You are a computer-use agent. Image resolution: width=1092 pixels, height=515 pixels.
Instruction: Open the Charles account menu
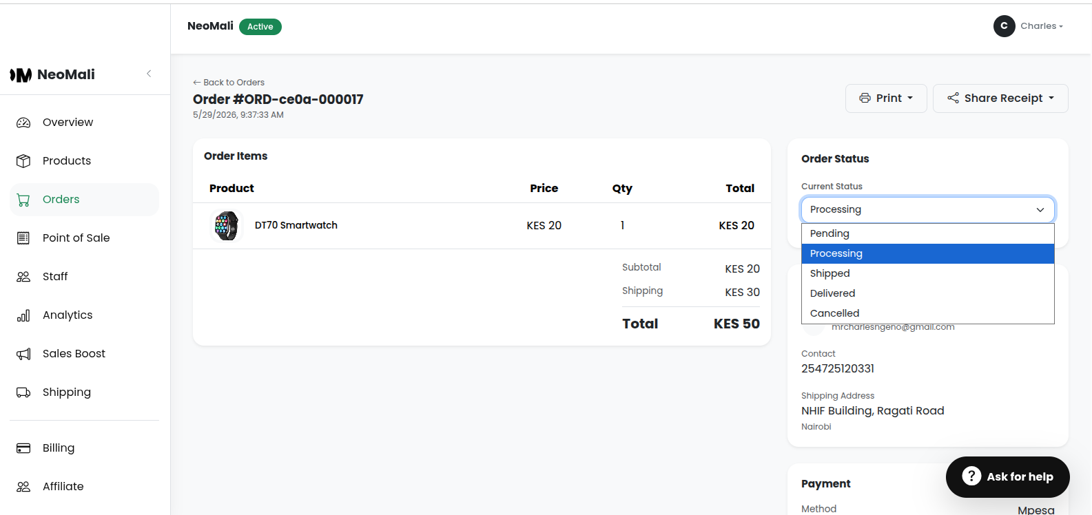pos(1029,26)
